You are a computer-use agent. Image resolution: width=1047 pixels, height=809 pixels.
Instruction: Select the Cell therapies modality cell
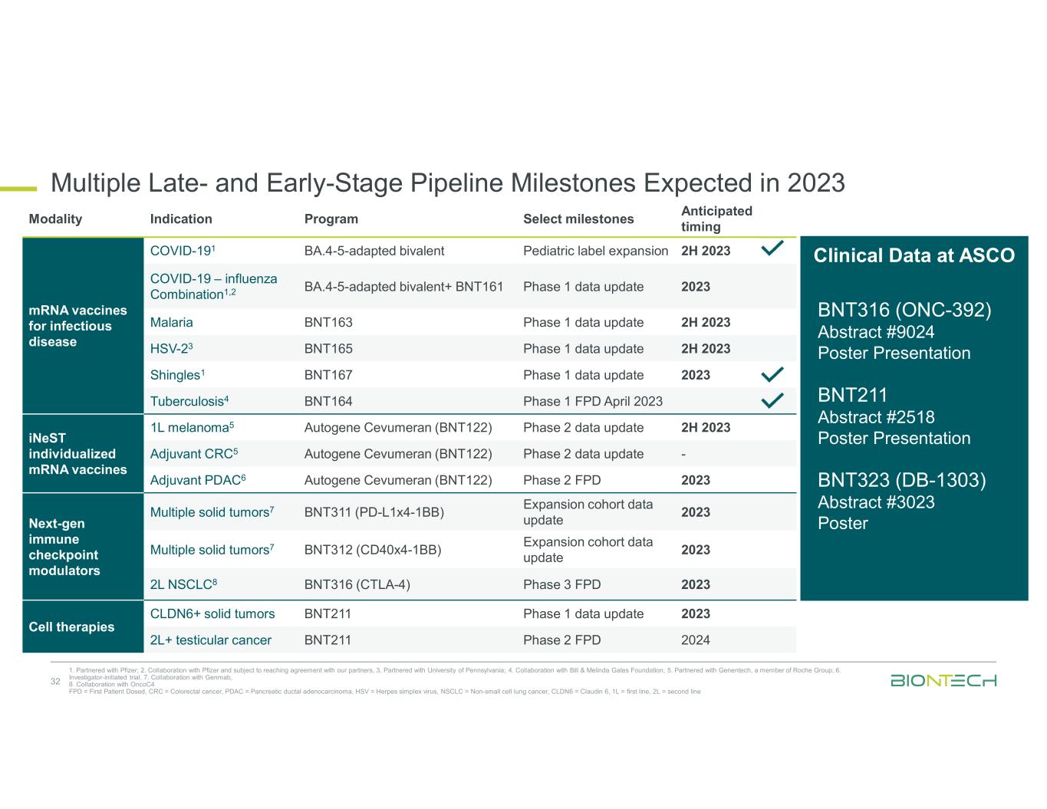coord(84,626)
